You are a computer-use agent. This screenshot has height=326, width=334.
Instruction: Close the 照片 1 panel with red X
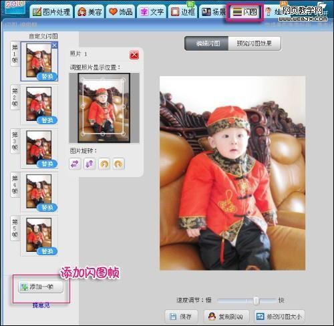tap(134, 55)
